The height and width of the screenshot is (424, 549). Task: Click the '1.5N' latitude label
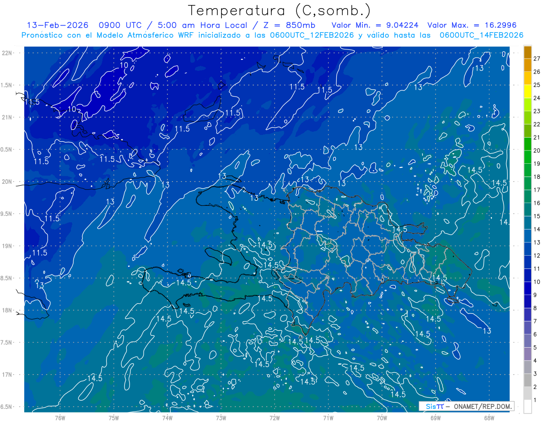[x=7, y=85]
